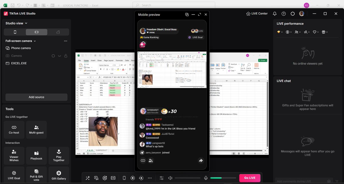This screenshot has height=184, width=344.
Task: Select the Co-host tool
Action: 14,130
